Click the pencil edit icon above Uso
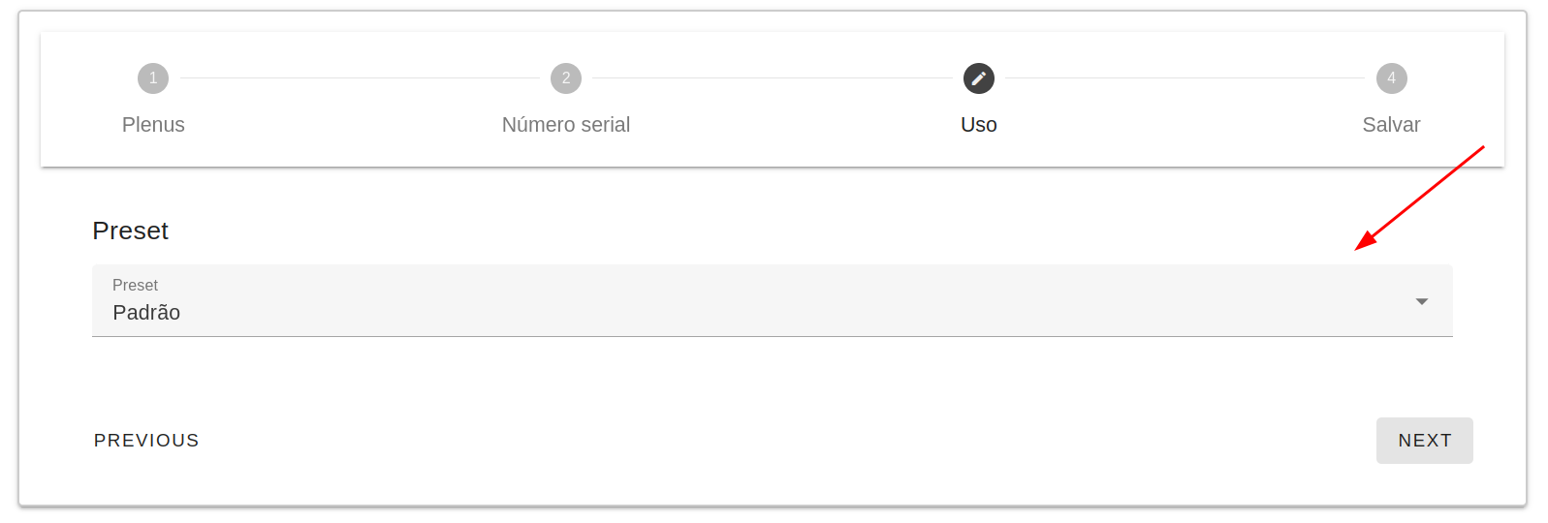Image resolution: width=1548 pixels, height=523 pixels. tap(978, 78)
